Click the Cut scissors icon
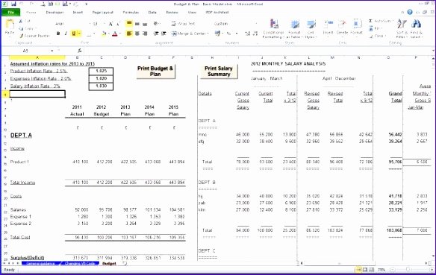This screenshot has width=436, height=275. point(21,21)
